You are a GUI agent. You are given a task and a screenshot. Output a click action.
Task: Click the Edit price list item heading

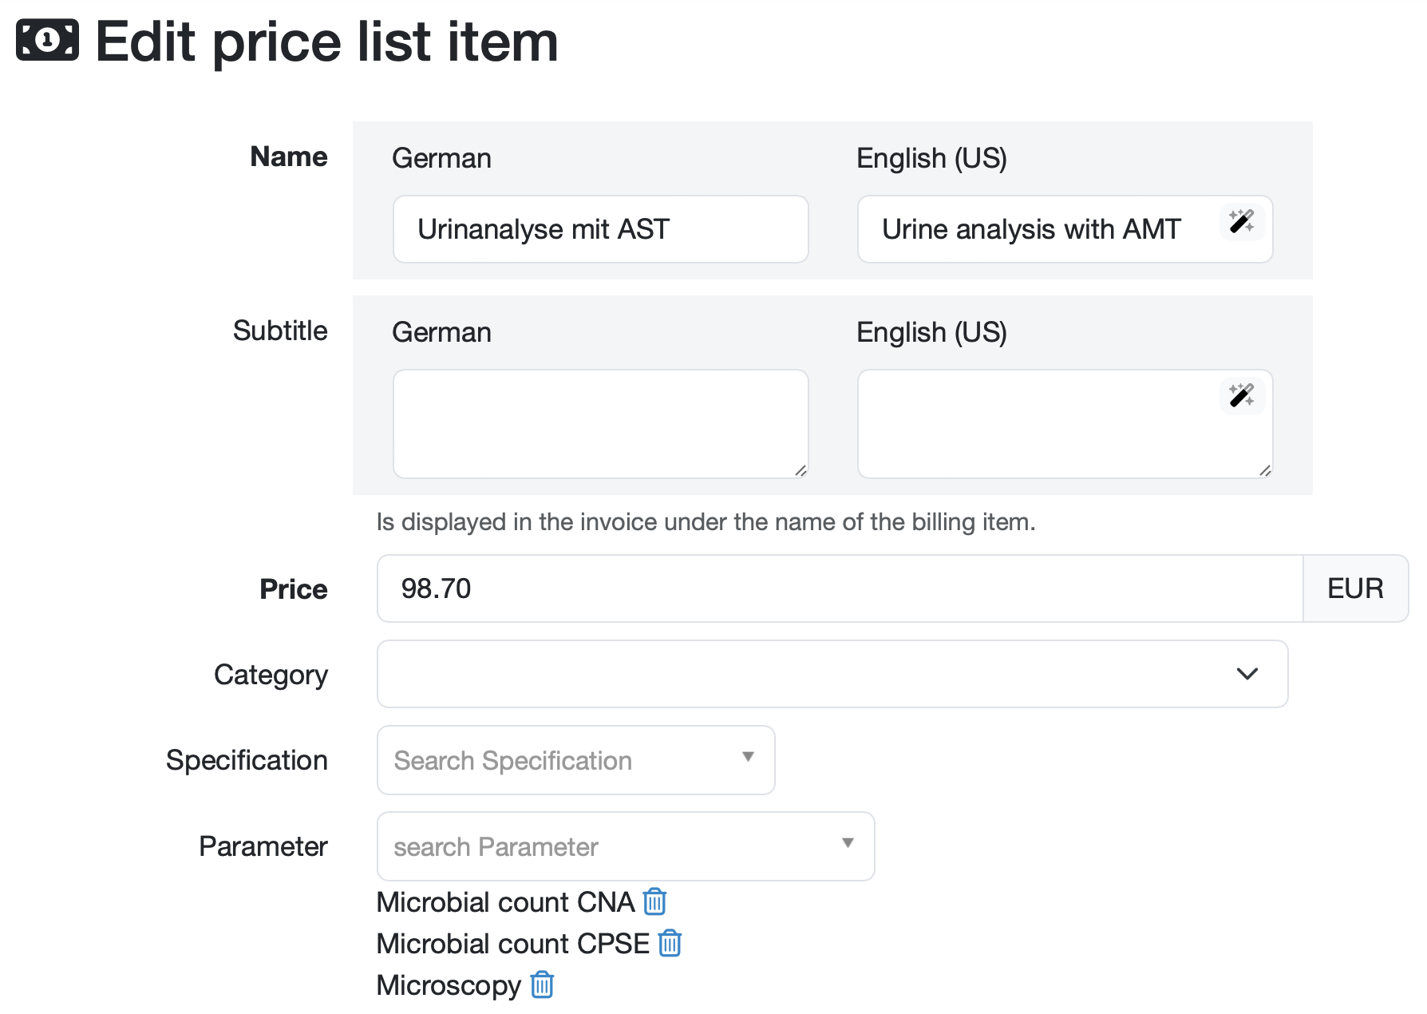coord(326,42)
